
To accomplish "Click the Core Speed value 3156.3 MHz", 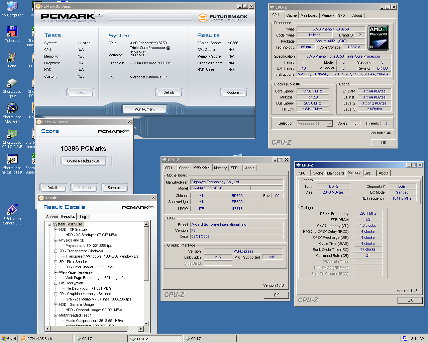I will (x=313, y=91).
